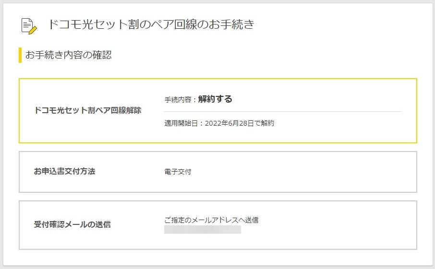Click the 受付確認メールの送信 box area
Image resolution: width=435 pixels, height=269 pixels.
coord(218,225)
